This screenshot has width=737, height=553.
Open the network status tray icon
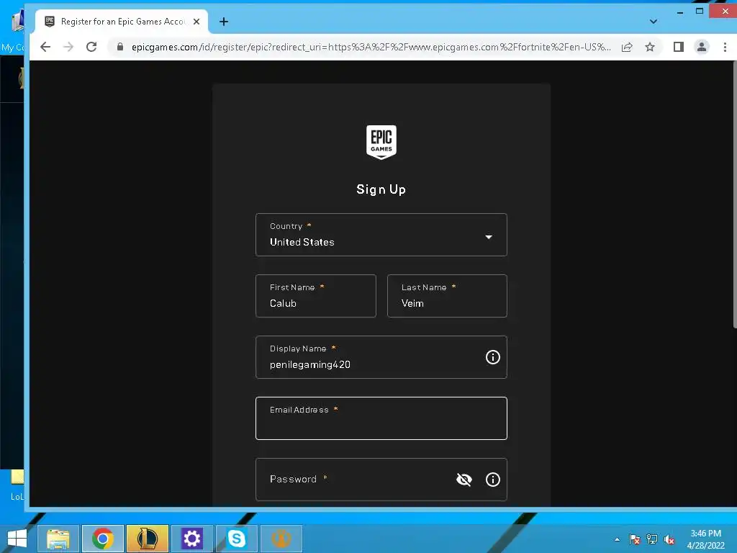[652, 539]
